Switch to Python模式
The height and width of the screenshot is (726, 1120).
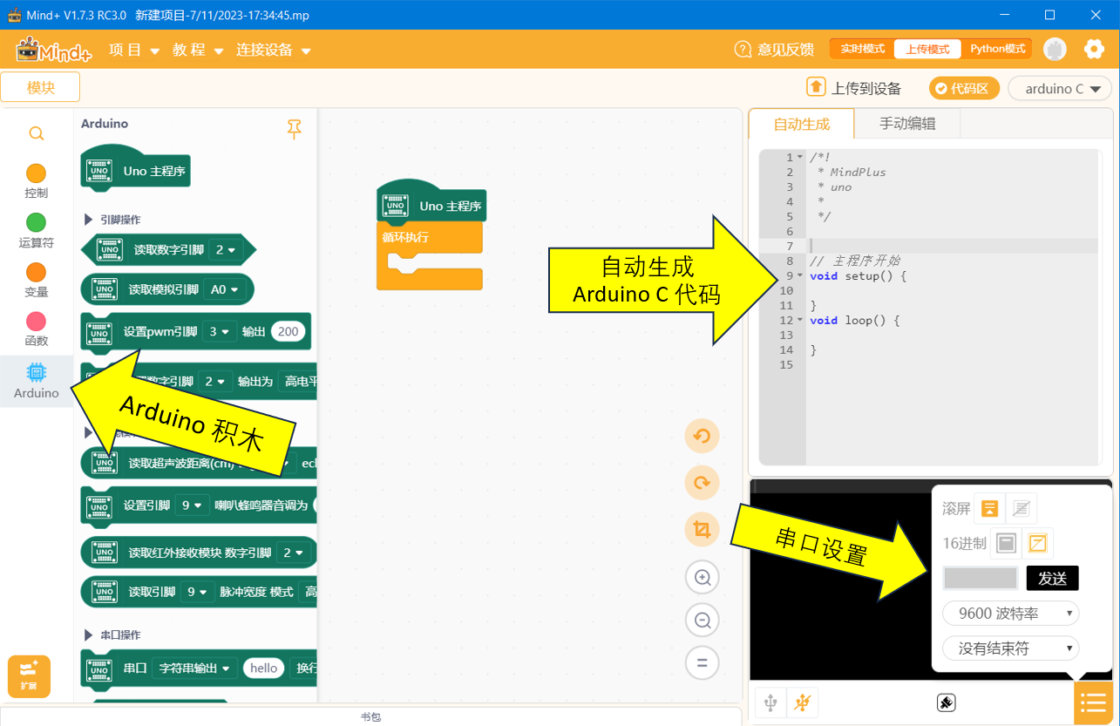tap(997, 49)
